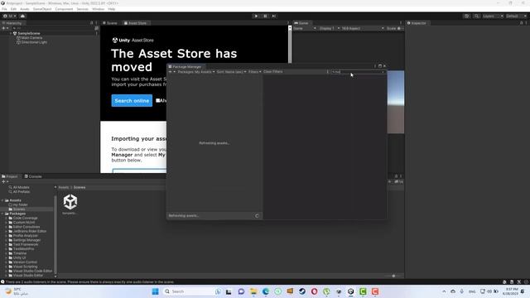Image resolution: width=530 pixels, height=298 pixels.
Task: Open the Unity cloud services icon
Action: [22, 16]
